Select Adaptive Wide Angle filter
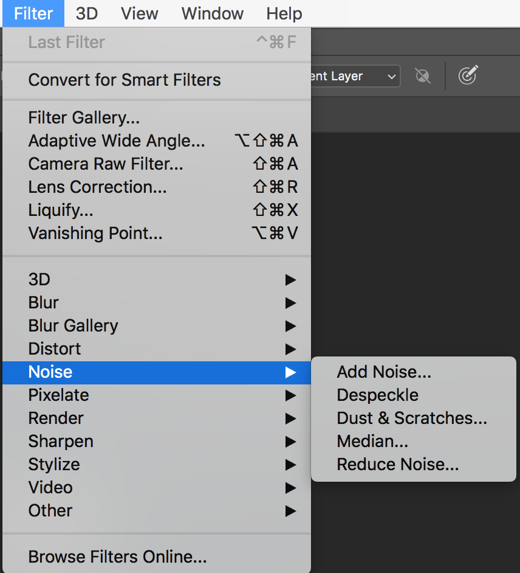Viewport: 520px width, 573px height. click(x=157, y=141)
